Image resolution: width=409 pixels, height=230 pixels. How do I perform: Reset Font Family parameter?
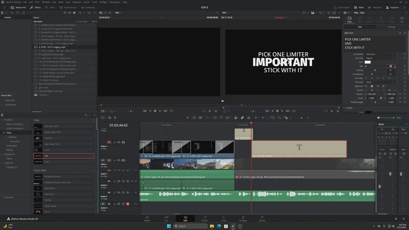click(405, 54)
